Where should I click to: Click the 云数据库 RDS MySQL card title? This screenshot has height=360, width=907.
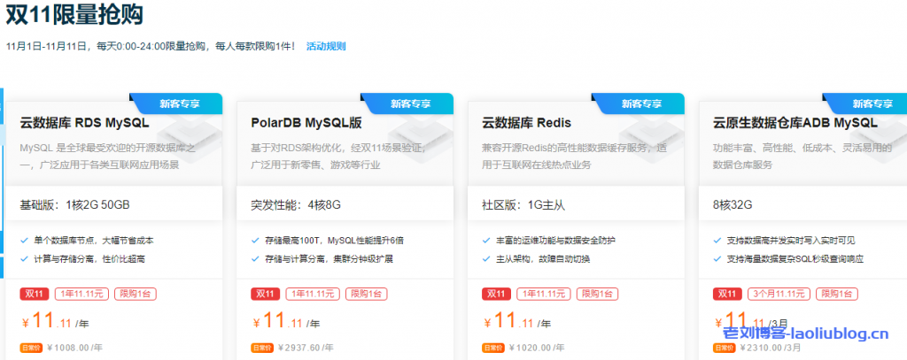pyautogui.click(x=84, y=123)
